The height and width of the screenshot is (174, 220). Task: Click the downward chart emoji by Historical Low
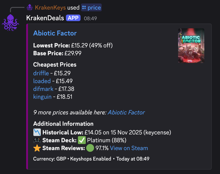(x=37, y=132)
